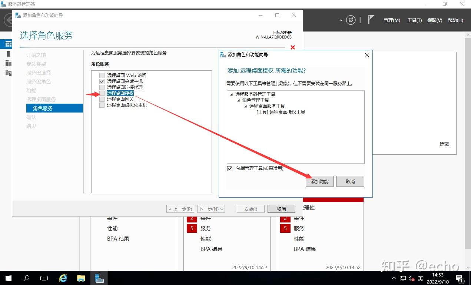Viewport: 471px width, 285px height.
Task: Uncheck 包括管理工具(如果适用)
Action: click(230, 168)
